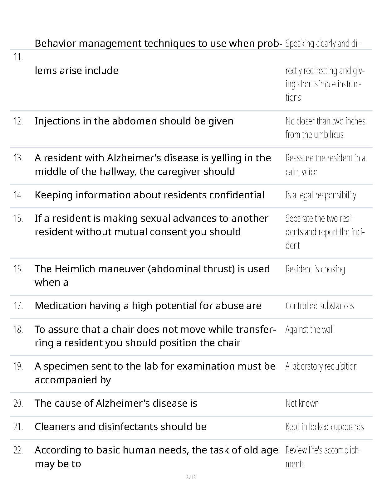Select the question about injections in the abdomen
The width and height of the screenshot is (382, 494).
tap(134, 121)
